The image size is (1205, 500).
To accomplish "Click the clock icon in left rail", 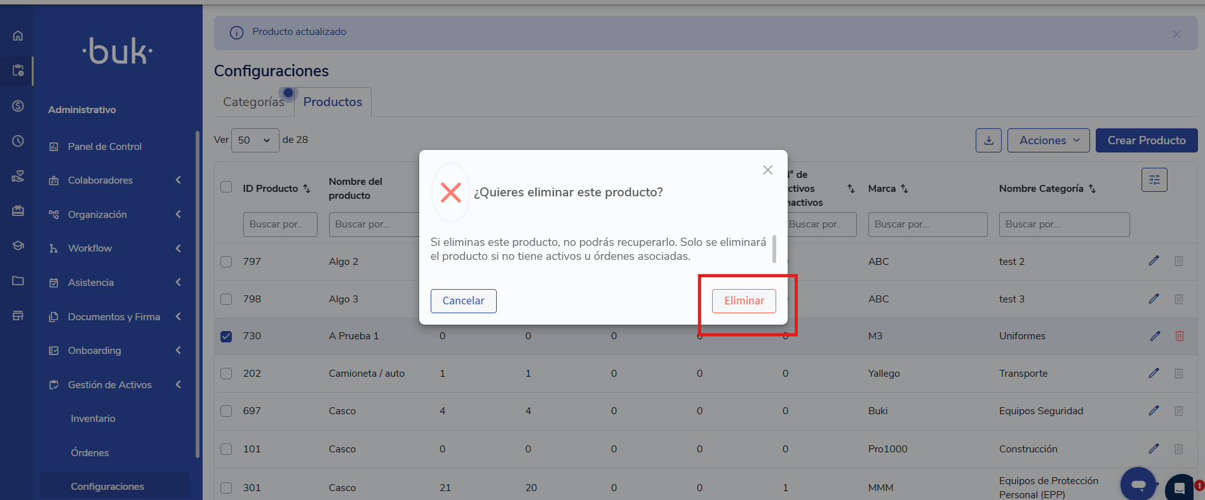I will [18, 141].
